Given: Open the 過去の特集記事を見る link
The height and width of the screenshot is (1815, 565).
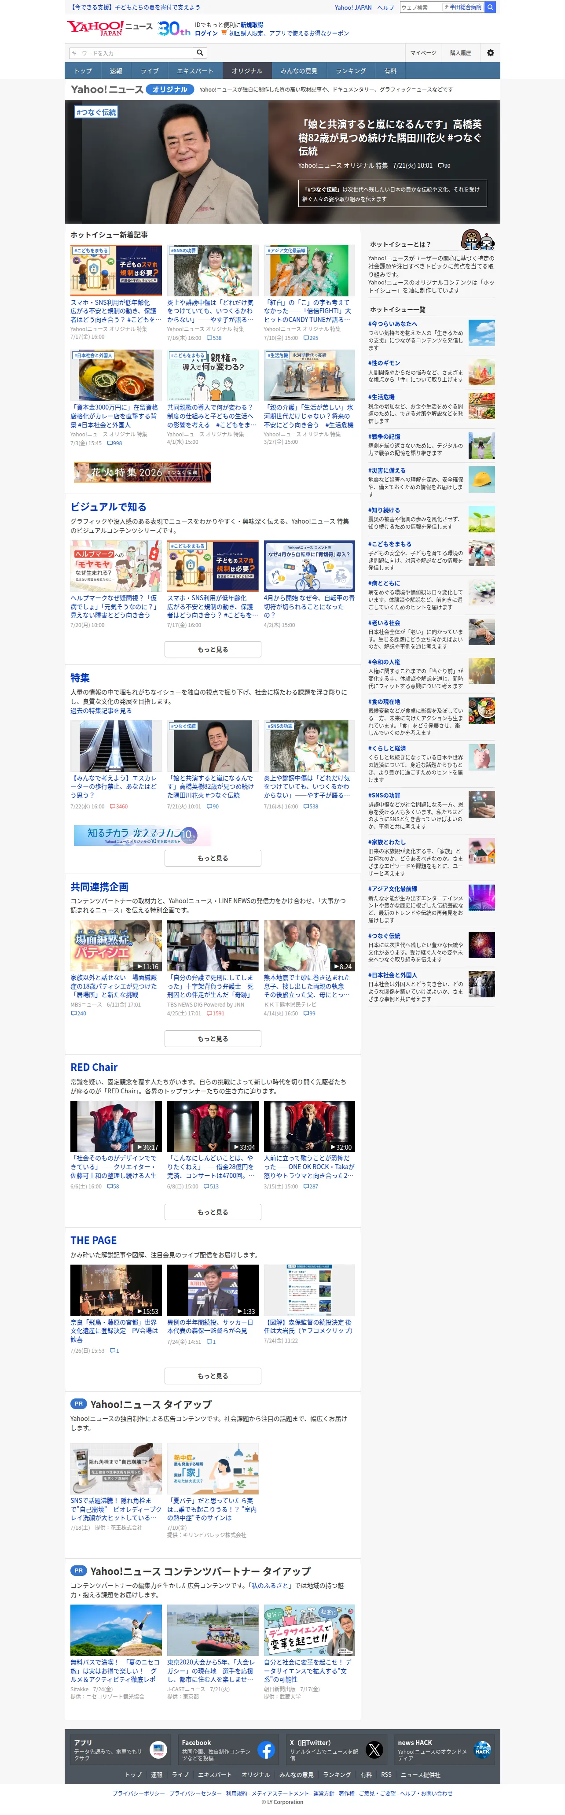Looking at the screenshot, I should click(x=101, y=711).
